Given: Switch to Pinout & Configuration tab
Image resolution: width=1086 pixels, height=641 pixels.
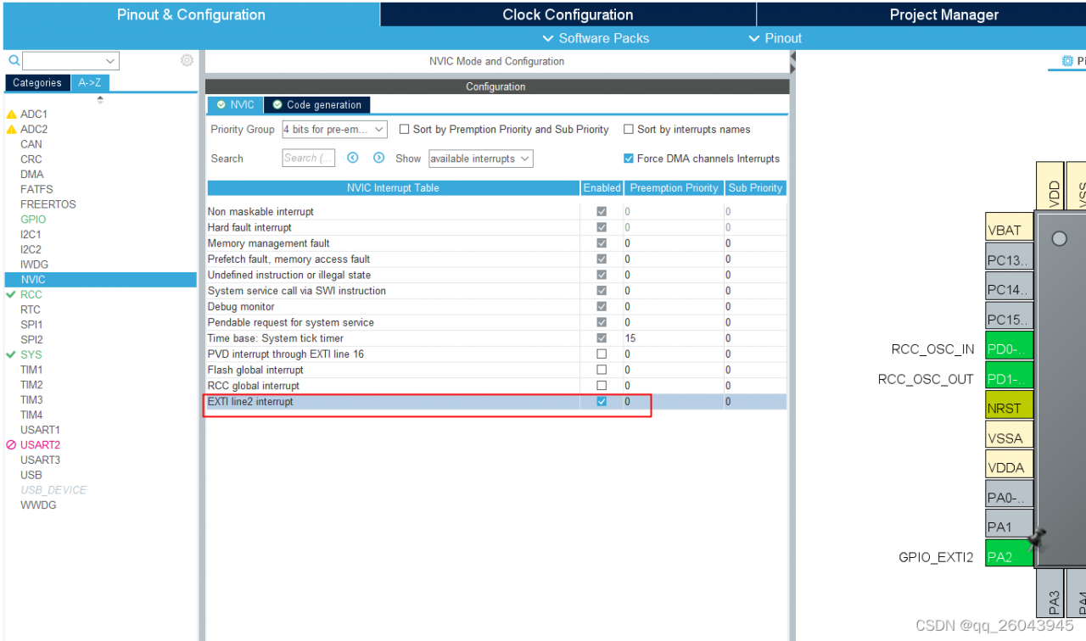Looking at the screenshot, I should [191, 14].
